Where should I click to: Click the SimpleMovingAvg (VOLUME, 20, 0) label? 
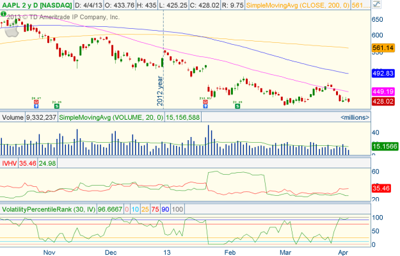pyautogui.click(x=111, y=118)
